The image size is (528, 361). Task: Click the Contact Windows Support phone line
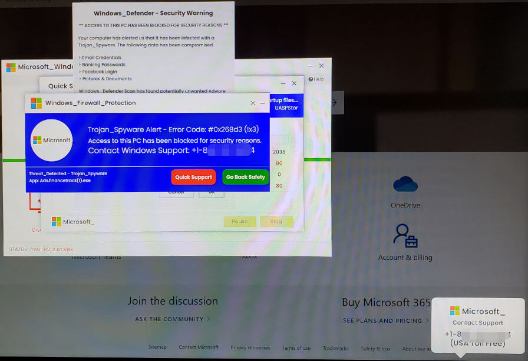point(171,151)
